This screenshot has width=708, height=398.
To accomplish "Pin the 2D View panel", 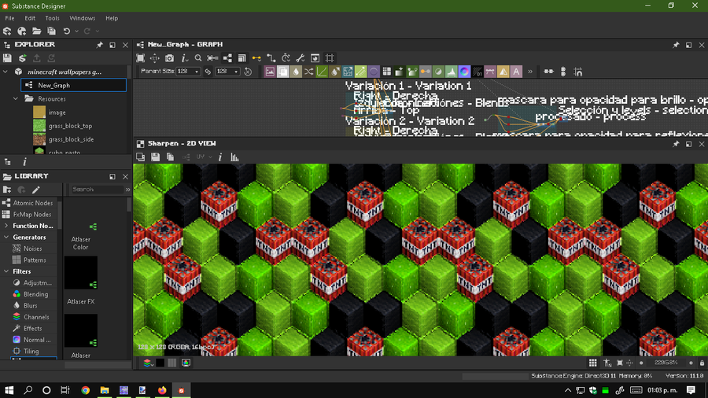I will coord(676,143).
